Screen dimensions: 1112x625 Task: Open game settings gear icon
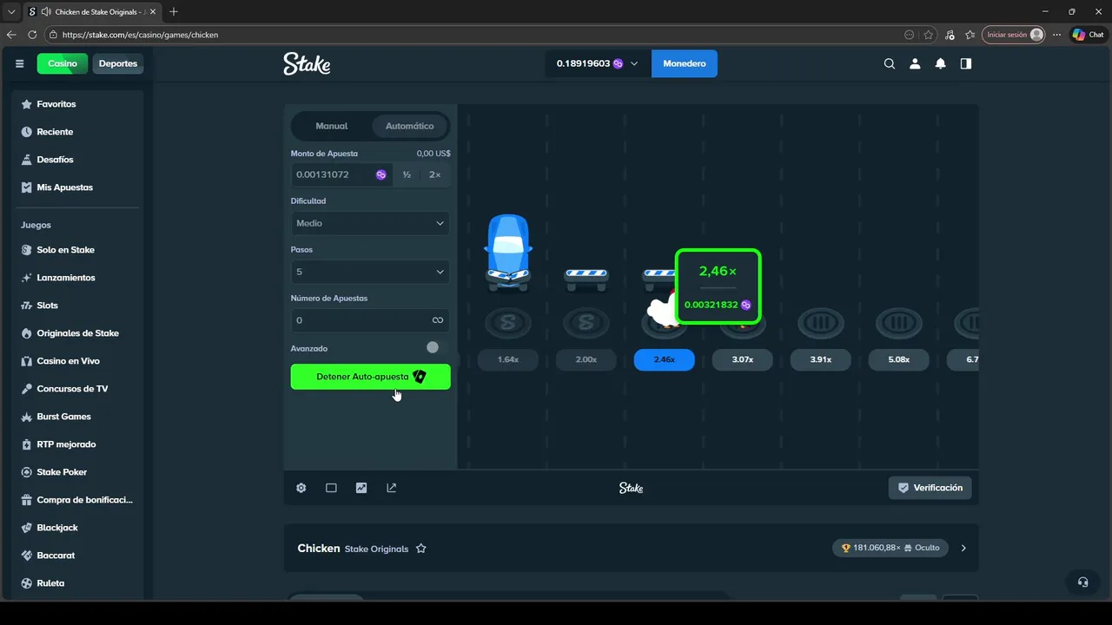[301, 488]
